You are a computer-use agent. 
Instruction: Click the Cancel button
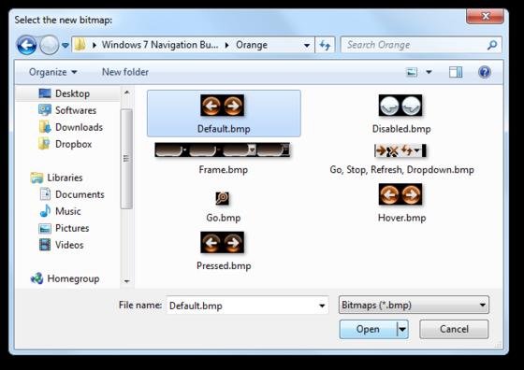454,329
